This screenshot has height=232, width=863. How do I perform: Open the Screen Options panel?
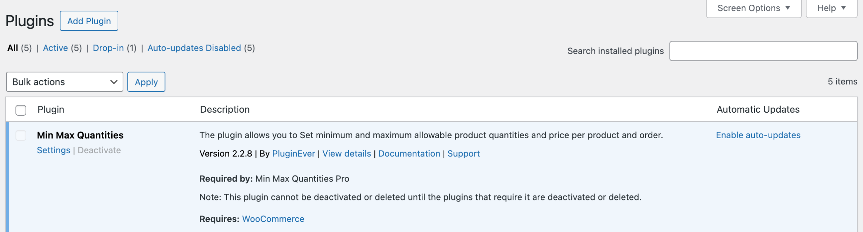753,8
